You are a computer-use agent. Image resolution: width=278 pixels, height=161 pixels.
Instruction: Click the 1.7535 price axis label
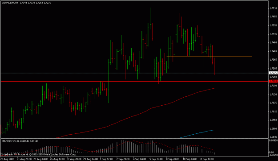coord(273,34)
